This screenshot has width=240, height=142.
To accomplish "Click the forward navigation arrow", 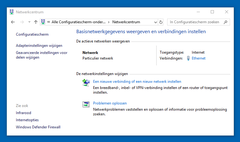I will click(x=22, y=22).
